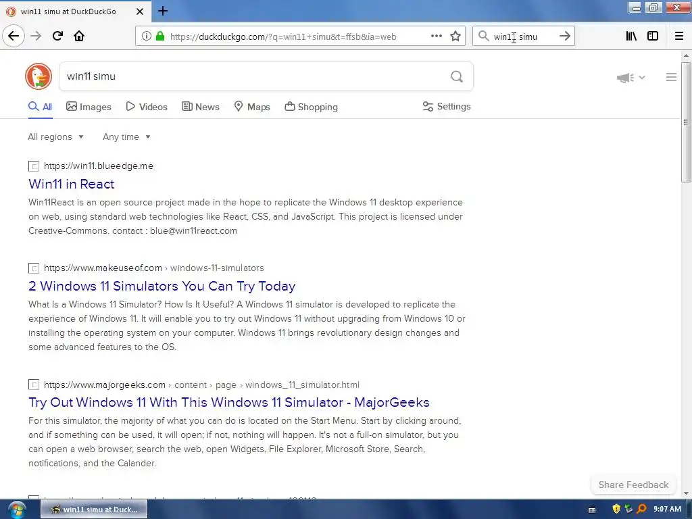This screenshot has height=519, width=692.
Task: Click the majorgeeks.com result URL
Action: [201, 385]
